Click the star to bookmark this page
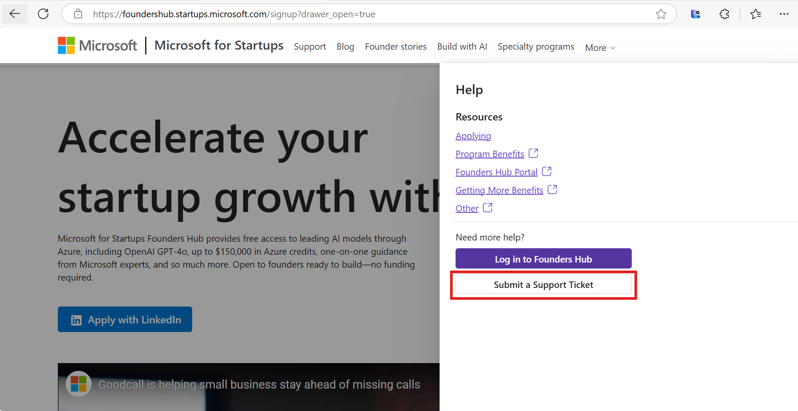 [x=661, y=14]
